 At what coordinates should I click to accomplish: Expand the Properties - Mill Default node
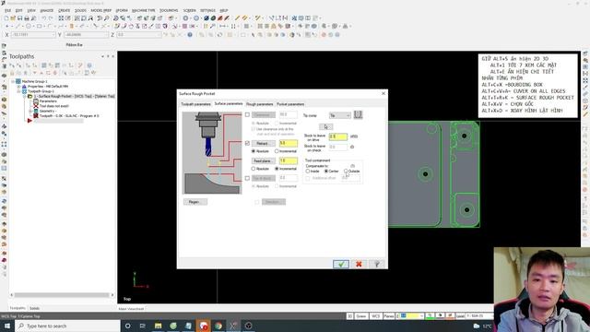click(x=18, y=86)
